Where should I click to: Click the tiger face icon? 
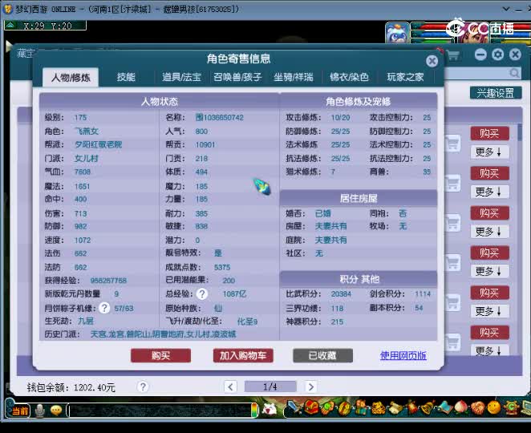pos(378,408)
